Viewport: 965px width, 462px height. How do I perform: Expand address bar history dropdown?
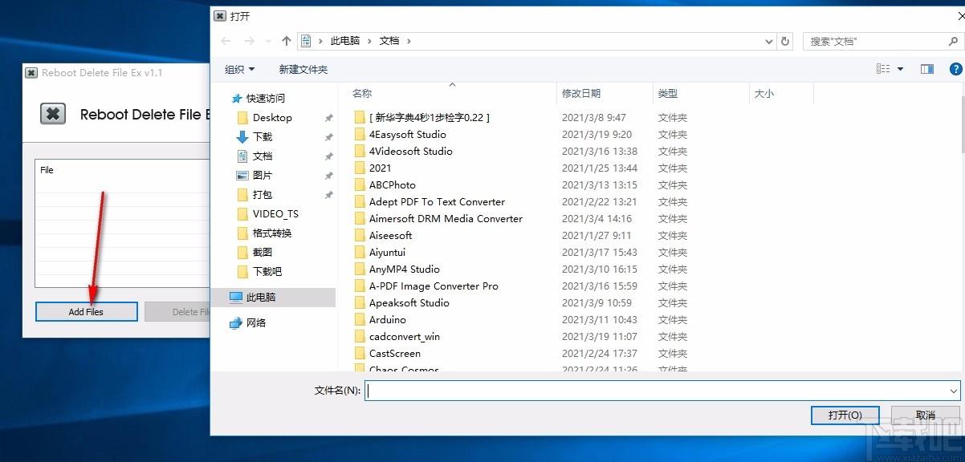tap(770, 41)
